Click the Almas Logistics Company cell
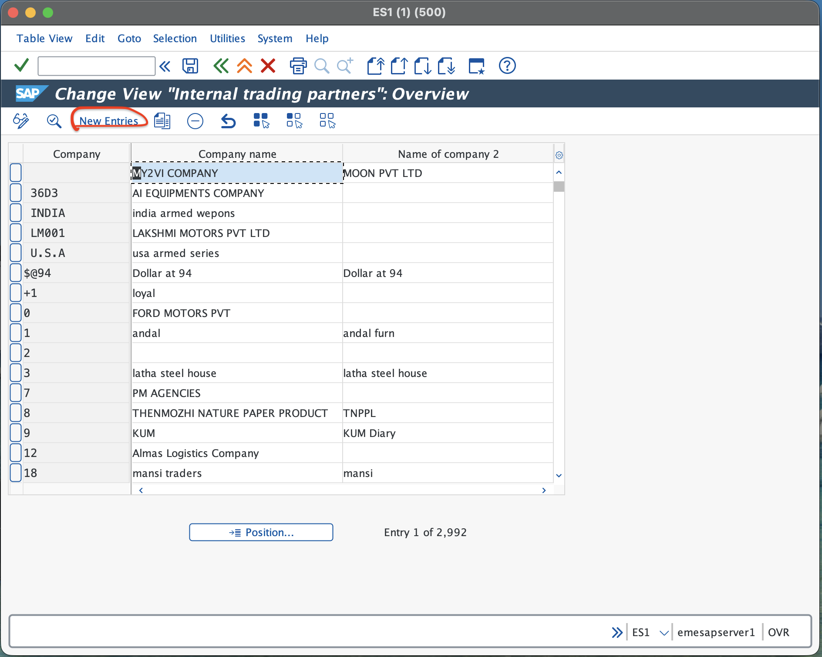Screen dimensions: 822x657 (x=237, y=453)
